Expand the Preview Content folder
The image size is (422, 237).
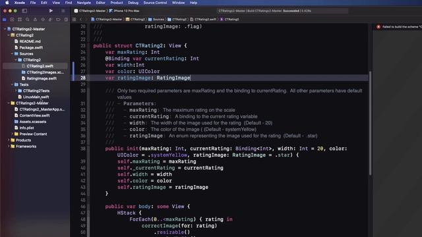pos(12,134)
